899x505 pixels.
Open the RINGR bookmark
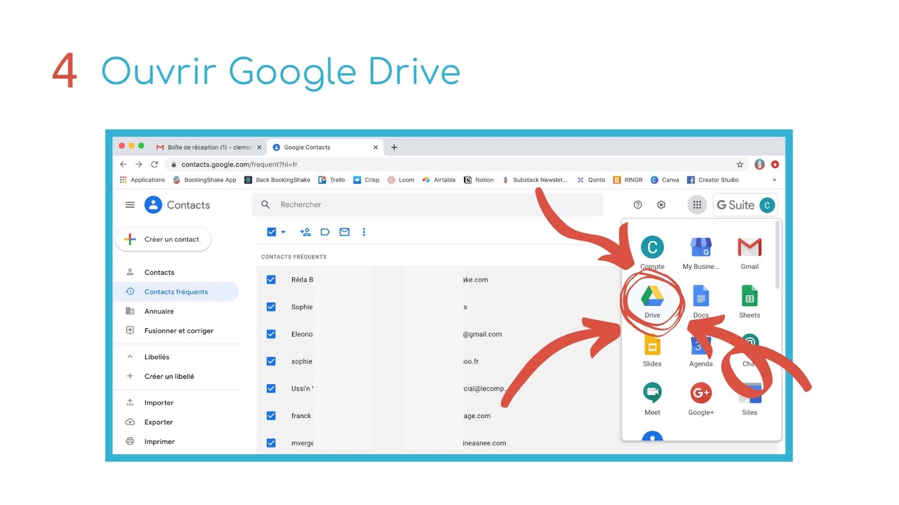click(628, 180)
